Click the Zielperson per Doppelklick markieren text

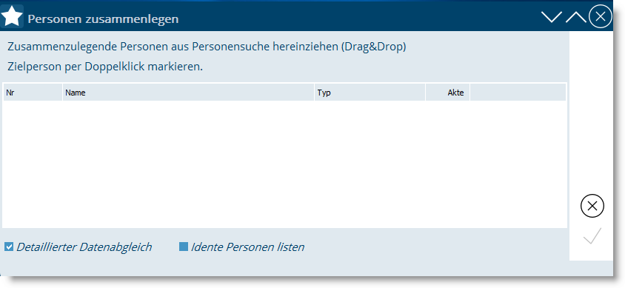pyautogui.click(x=105, y=67)
